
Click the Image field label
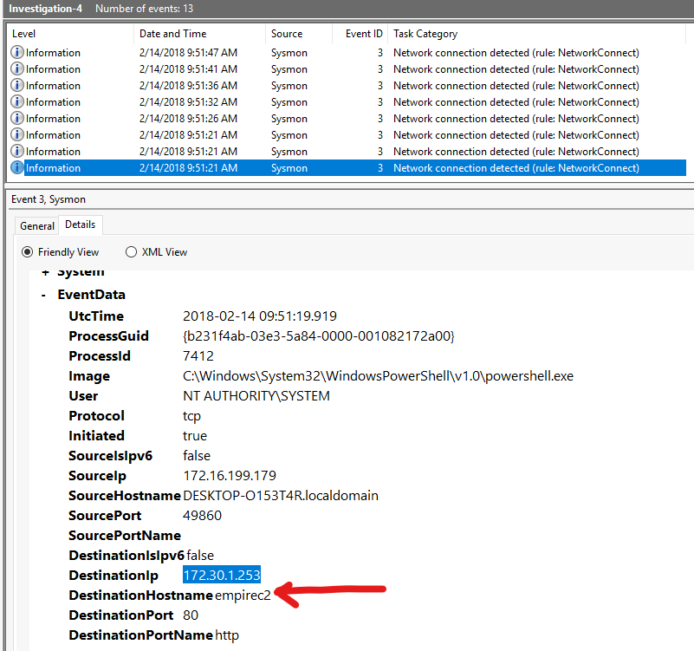click(x=89, y=376)
